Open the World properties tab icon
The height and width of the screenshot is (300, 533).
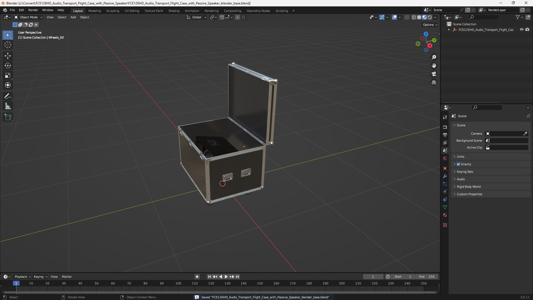click(445, 158)
